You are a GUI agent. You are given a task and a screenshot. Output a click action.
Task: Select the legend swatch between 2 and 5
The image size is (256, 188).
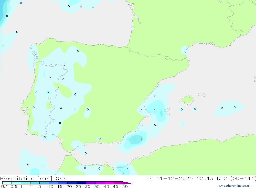(x=35, y=183)
